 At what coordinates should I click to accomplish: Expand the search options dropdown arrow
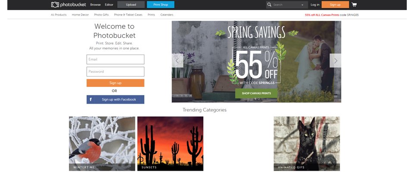pos(303,5)
